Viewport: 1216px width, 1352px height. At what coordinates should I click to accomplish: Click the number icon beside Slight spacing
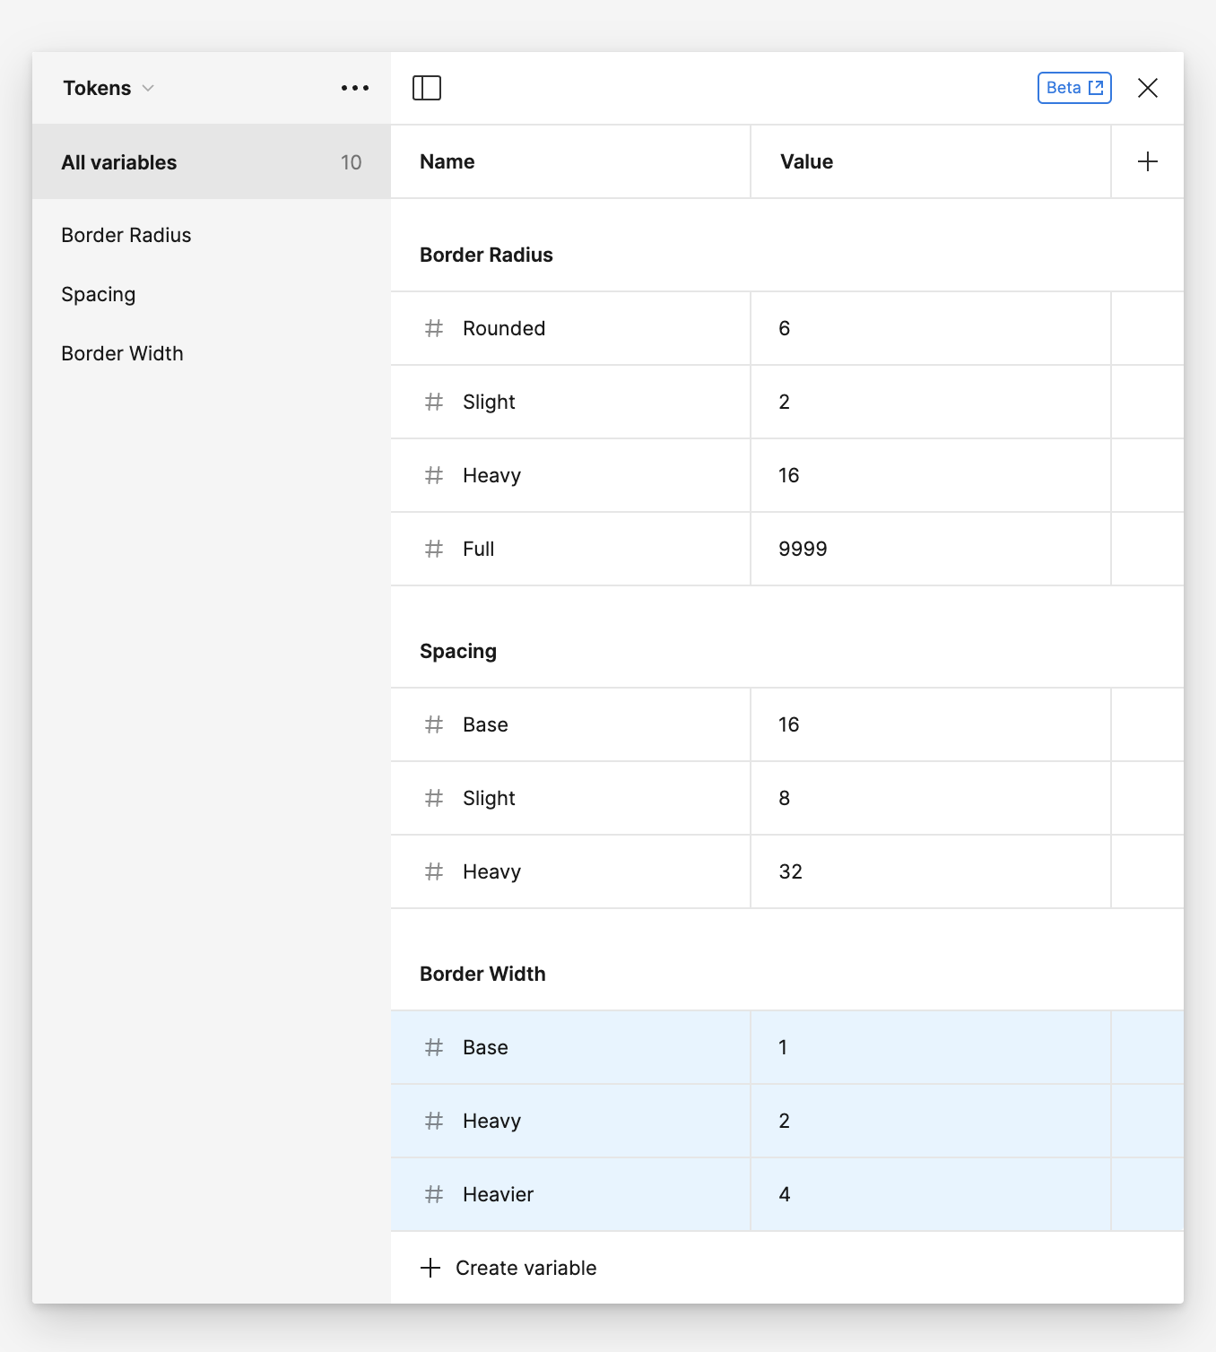coord(434,798)
